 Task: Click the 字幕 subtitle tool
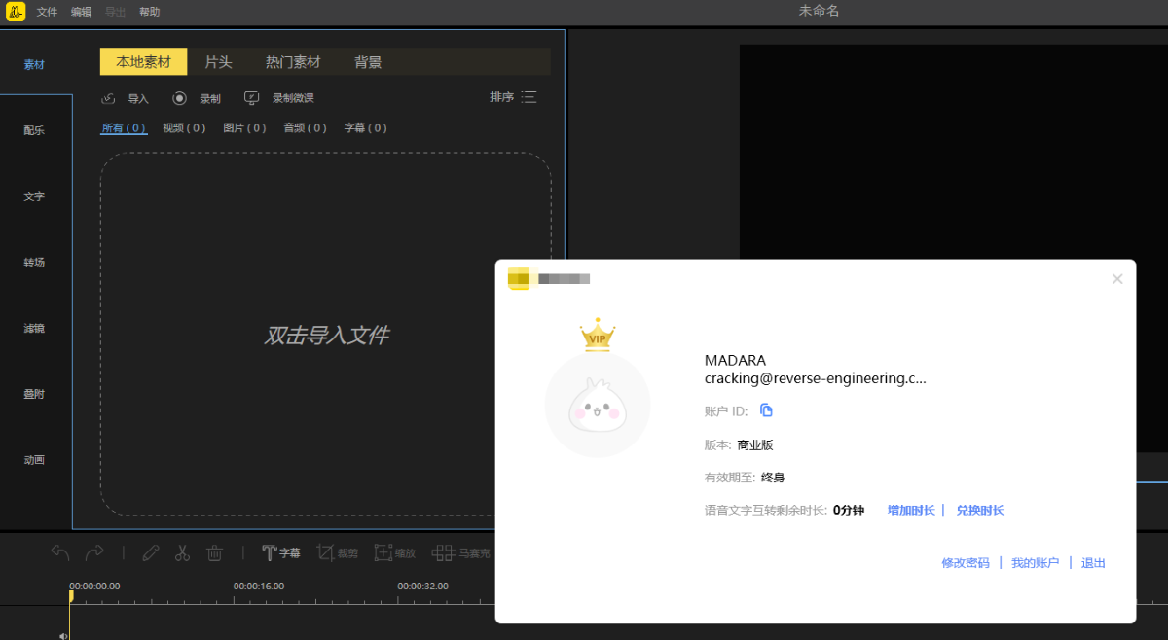pyautogui.click(x=281, y=552)
